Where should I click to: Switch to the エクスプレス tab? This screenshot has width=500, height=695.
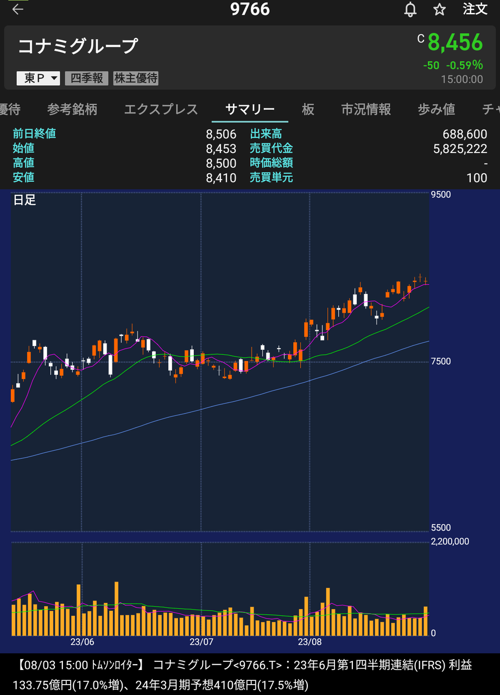[161, 109]
